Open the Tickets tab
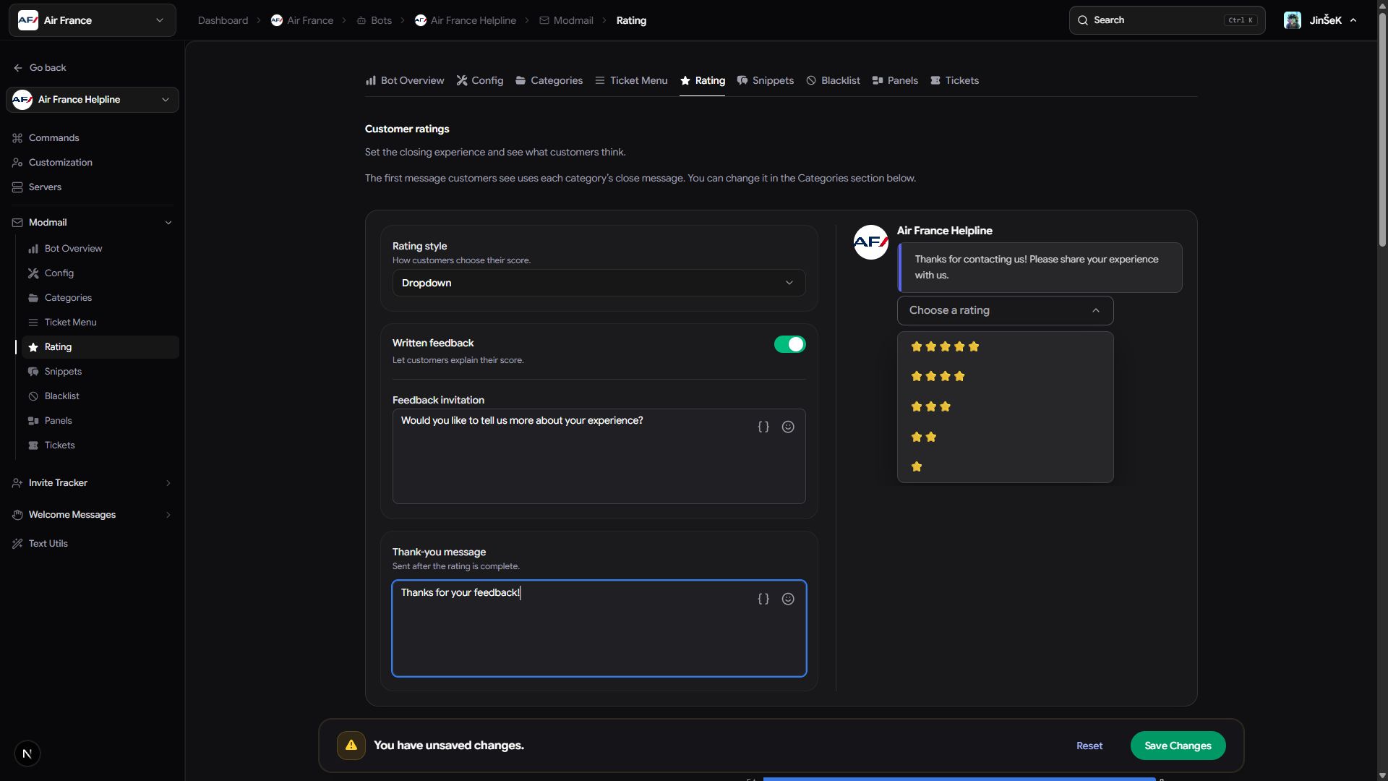Image resolution: width=1388 pixels, height=781 pixels. coord(954,81)
